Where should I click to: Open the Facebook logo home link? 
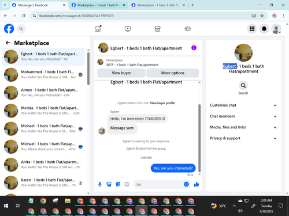[x=9, y=29]
